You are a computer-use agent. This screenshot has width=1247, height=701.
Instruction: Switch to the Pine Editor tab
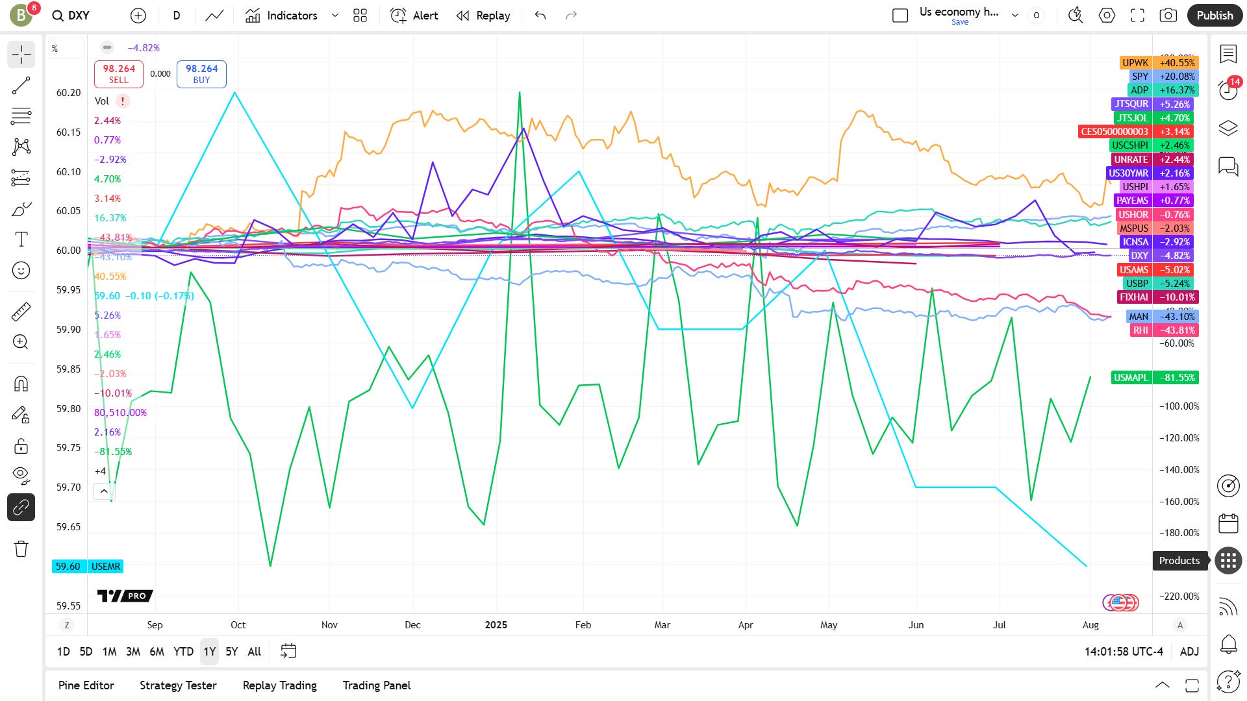86,685
